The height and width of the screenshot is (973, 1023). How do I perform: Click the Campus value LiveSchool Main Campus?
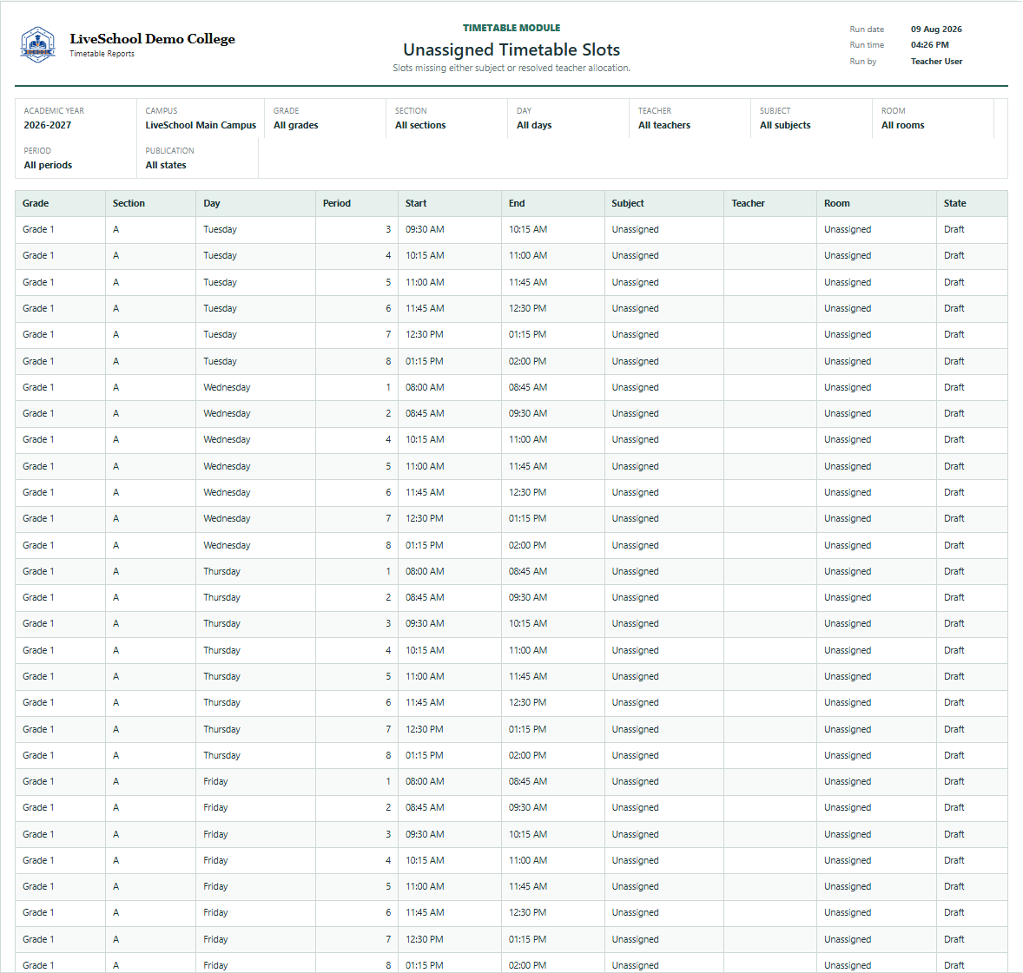click(201, 125)
